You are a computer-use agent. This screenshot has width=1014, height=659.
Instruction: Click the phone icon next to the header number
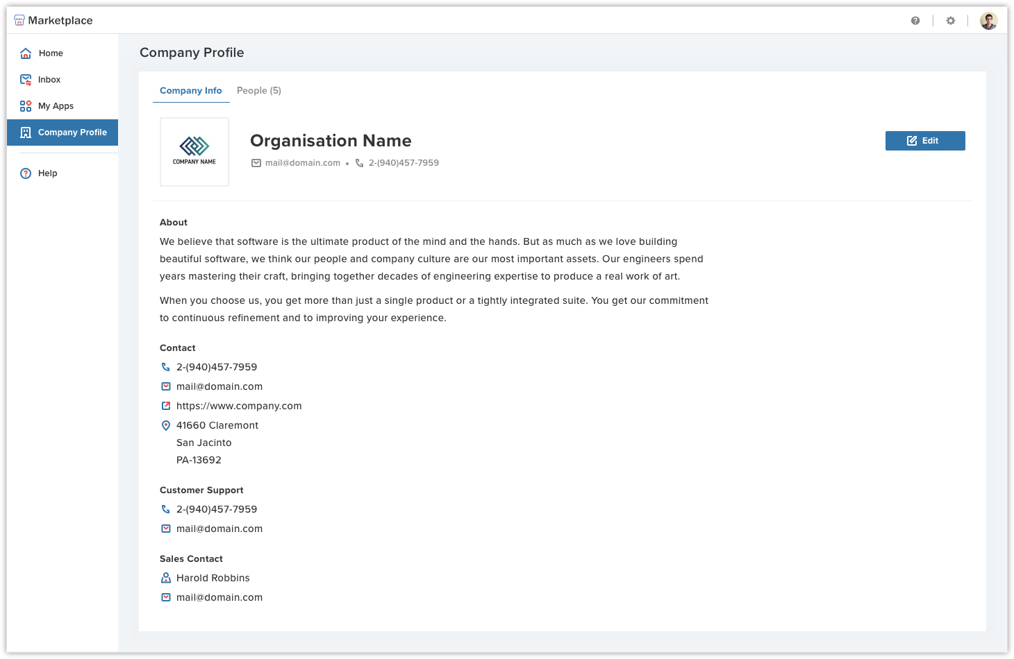tap(359, 162)
